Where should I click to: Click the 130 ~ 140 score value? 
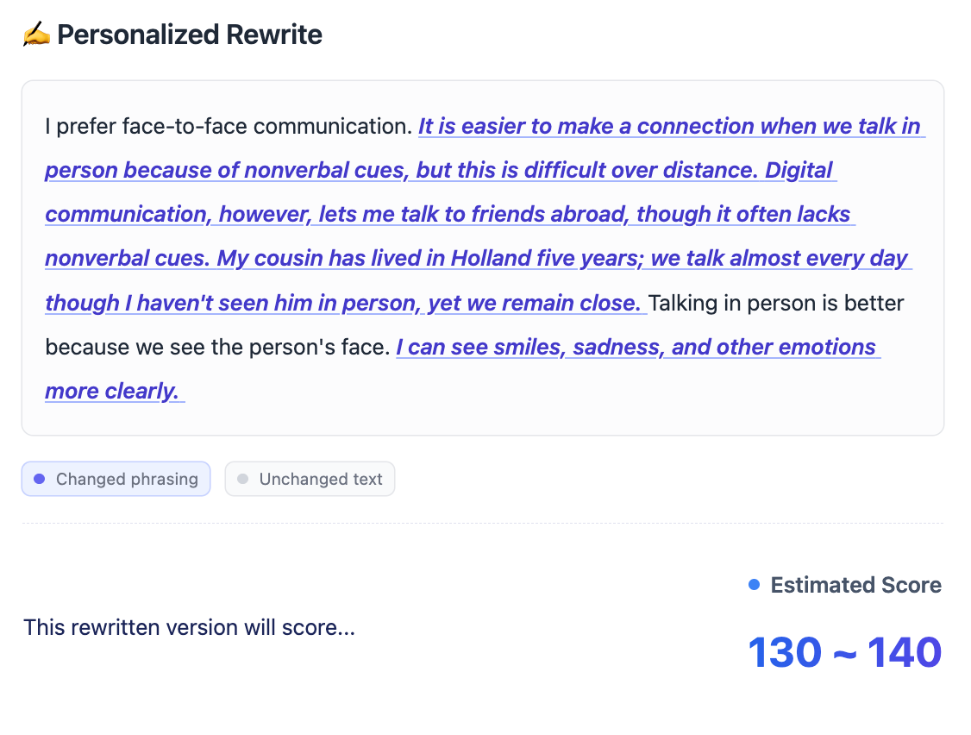(x=844, y=652)
